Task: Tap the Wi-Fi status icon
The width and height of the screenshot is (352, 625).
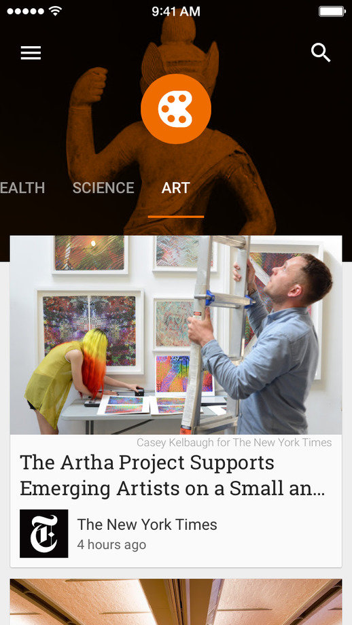Action: click(x=56, y=11)
